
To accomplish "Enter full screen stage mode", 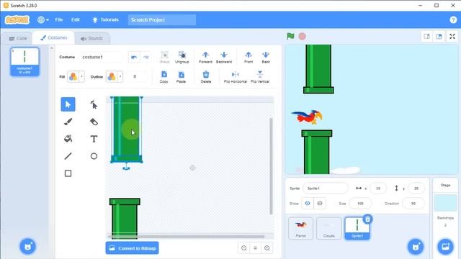I will point(452,37).
